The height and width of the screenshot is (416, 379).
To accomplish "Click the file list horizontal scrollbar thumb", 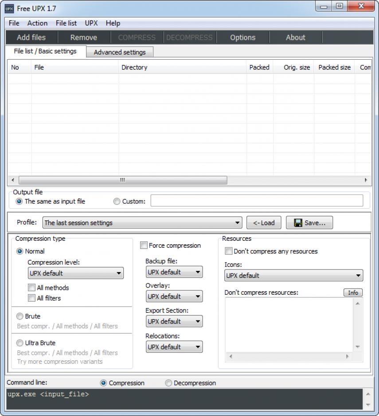I will click(123, 180).
